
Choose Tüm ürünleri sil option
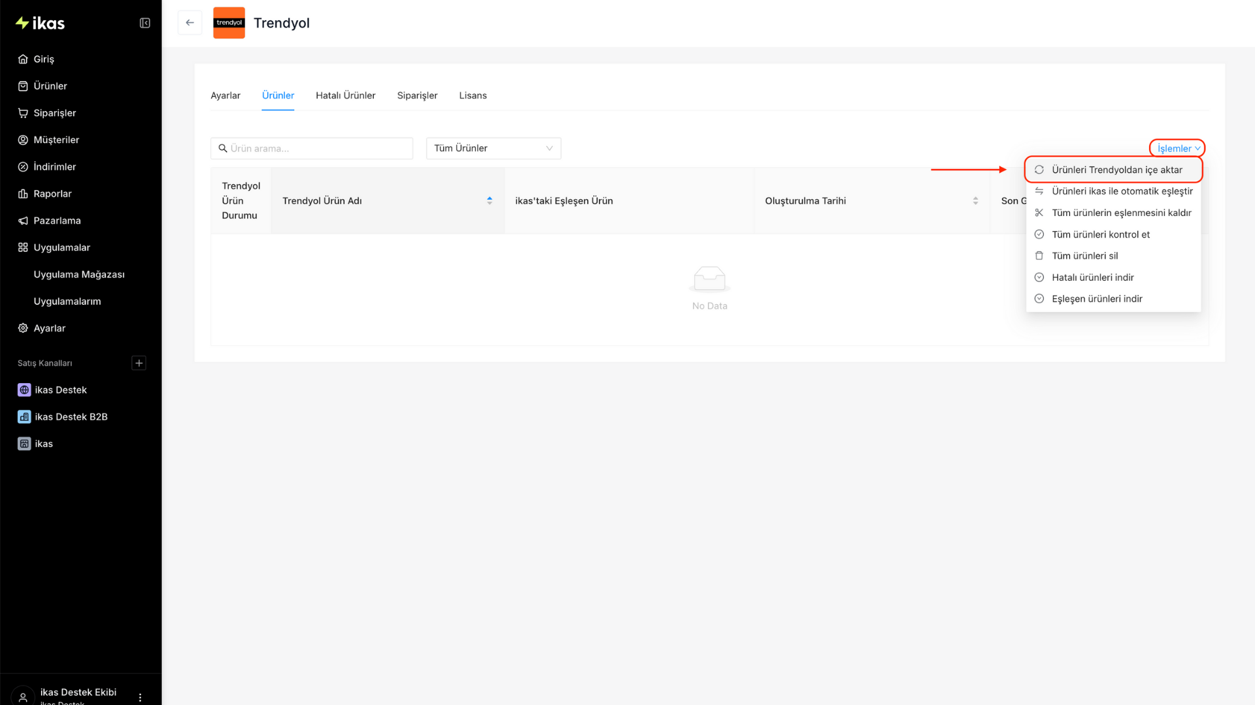coord(1113,256)
